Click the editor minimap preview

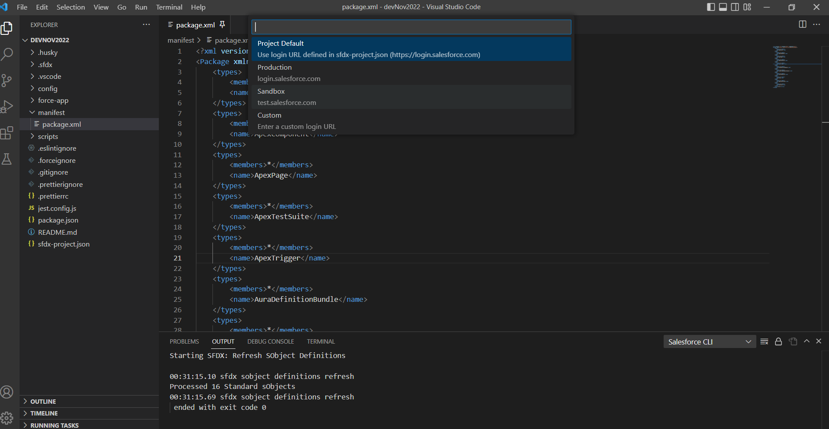point(796,66)
